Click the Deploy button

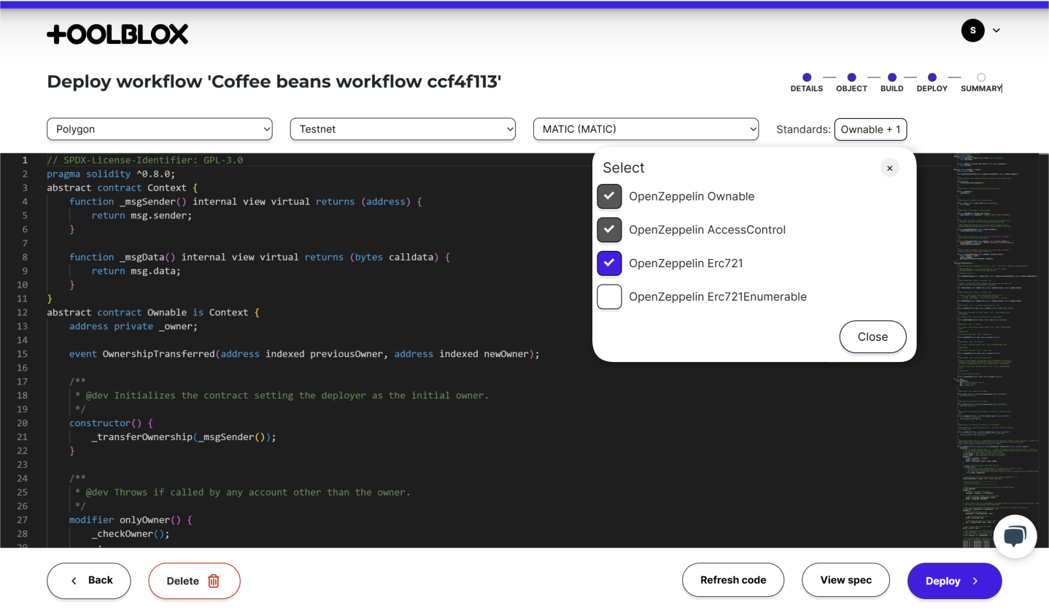point(954,581)
